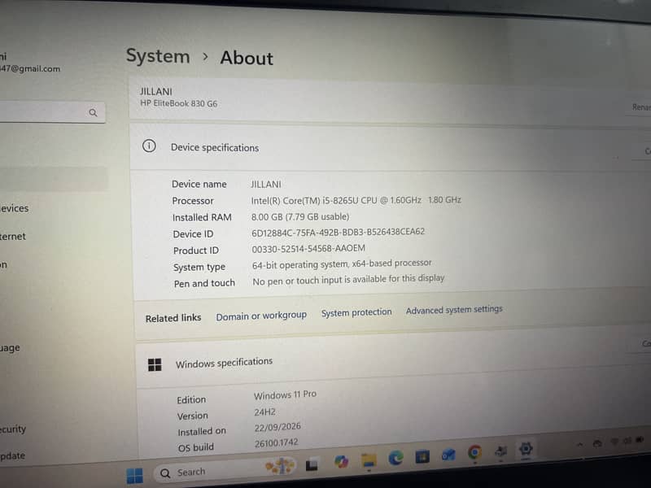Click the Device ID value 6D12884C-75FA-492B
The height and width of the screenshot is (488, 651).
338,232
